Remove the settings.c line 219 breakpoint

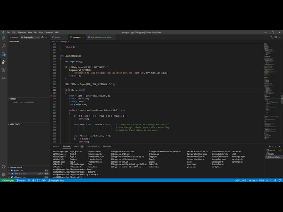click(x=43, y=174)
